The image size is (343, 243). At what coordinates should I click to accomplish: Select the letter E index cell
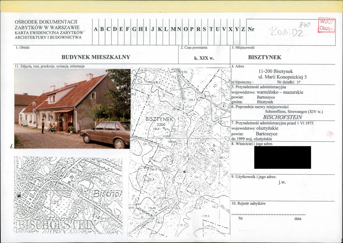click(x=121, y=29)
